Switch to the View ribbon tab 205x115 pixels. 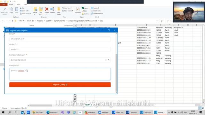pos(25,4)
